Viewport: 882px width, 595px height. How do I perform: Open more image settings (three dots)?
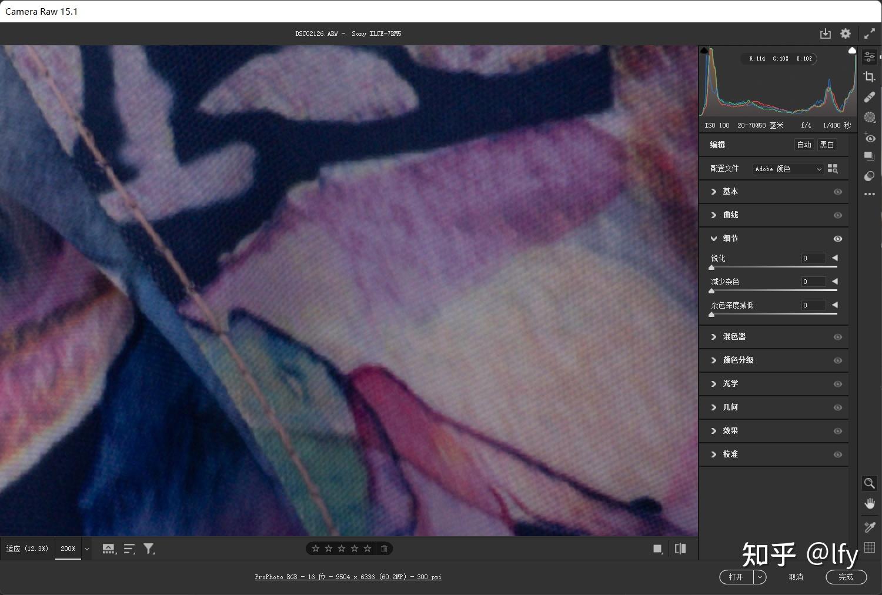[870, 194]
